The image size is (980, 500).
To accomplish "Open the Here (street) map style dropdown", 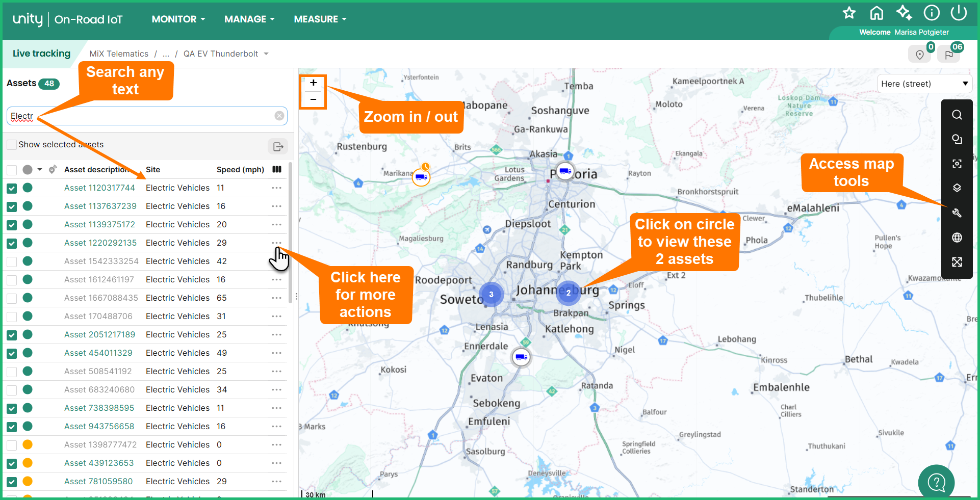I will (x=924, y=83).
